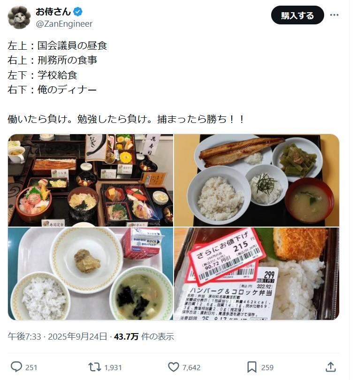Click the blue verified badge
357x380 pixels.
pyautogui.click(x=78, y=12)
